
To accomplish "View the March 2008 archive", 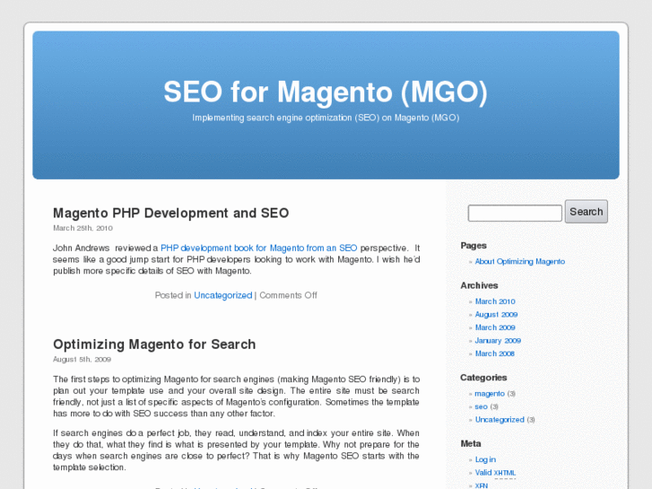I will tap(495, 354).
